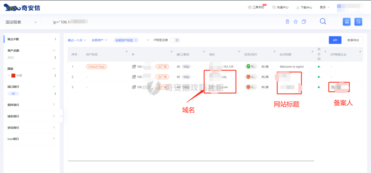
Task: Click the "Welcome to nginx!" site title
Action: coord(292,67)
